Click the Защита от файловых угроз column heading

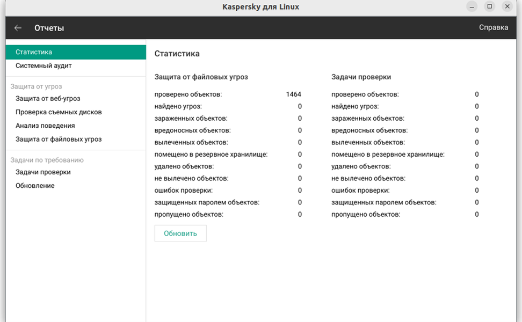click(201, 77)
